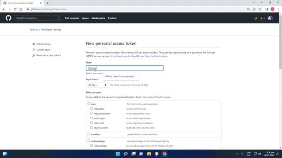
Task: Open the network display tray icon
Action: coord(255,154)
